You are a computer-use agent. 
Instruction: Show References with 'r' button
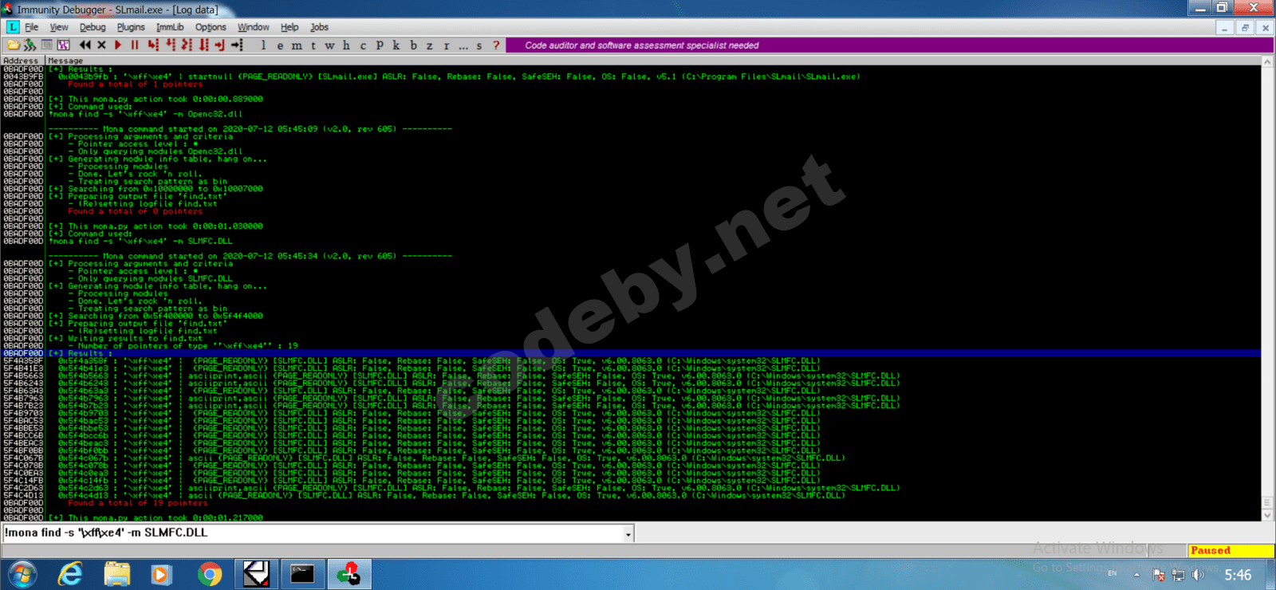pyautogui.click(x=447, y=45)
